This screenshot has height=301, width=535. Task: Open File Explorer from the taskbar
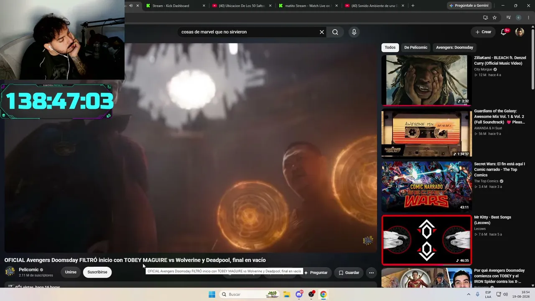point(287,294)
